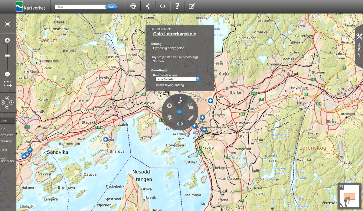363x211 pixels.
Task: Open the Oslo Lærerhøgskole place name link
Action: [175, 34]
